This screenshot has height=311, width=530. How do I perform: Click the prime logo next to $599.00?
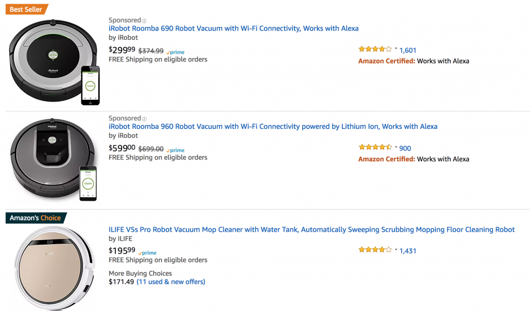pyautogui.click(x=175, y=150)
